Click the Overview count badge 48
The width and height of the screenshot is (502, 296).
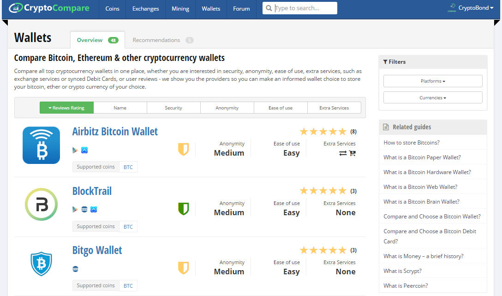click(114, 40)
